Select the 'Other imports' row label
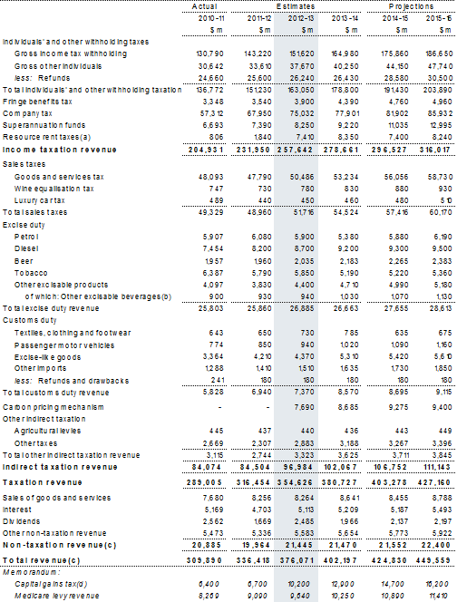Screen dimensions: 457x602 click(40, 368)
